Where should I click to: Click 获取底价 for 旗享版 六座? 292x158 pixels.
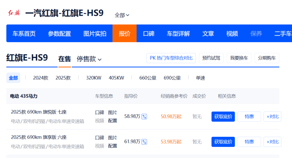coord(223,142)
